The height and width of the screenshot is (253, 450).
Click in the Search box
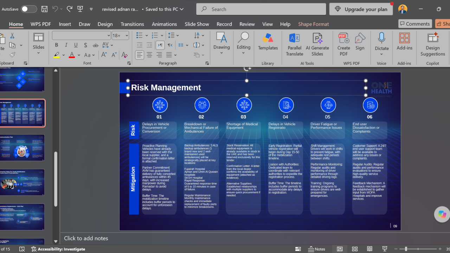pyautogui.click(x=261, y=9)
